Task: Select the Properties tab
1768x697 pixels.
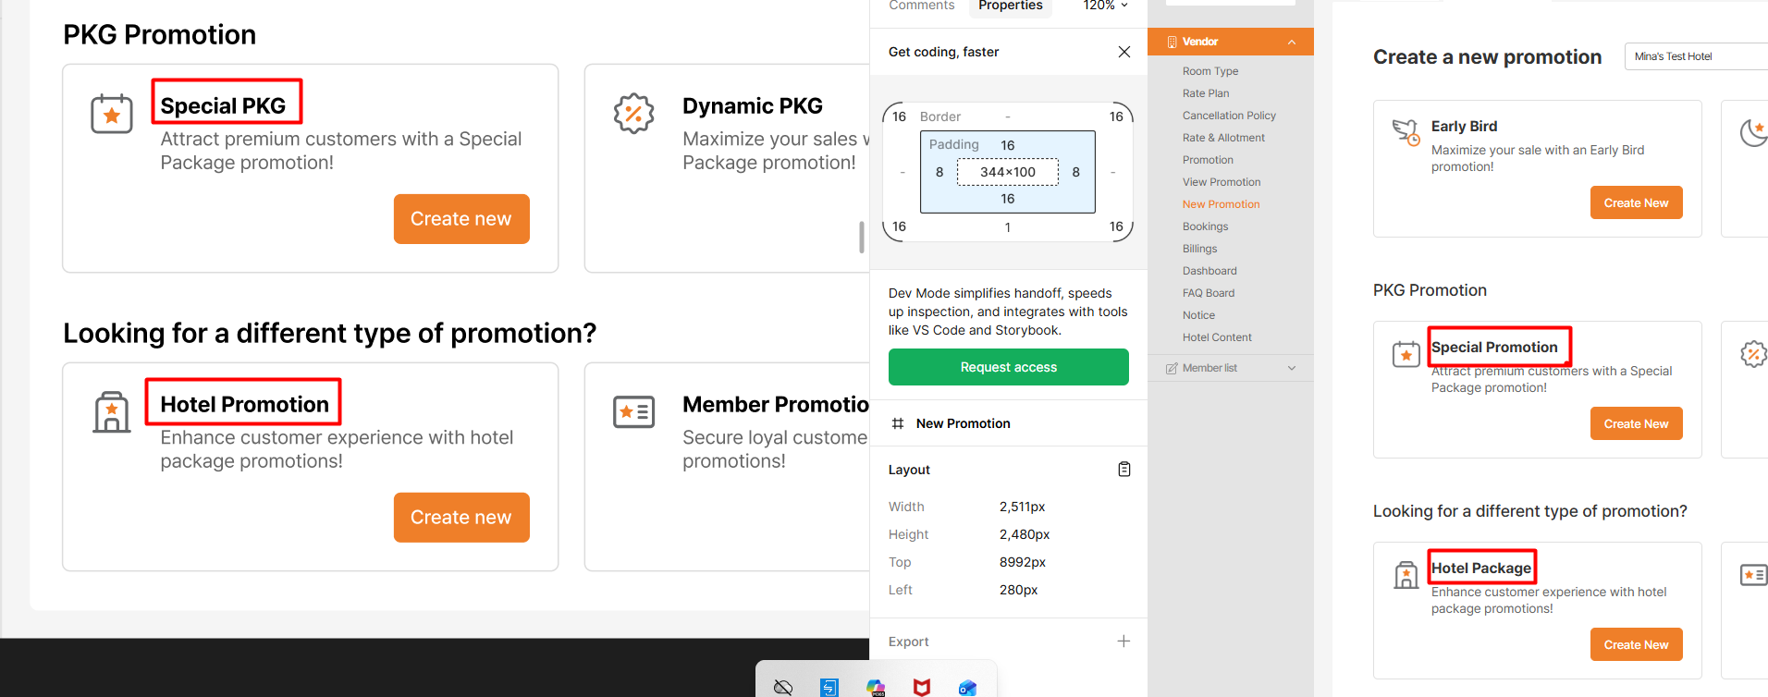Action: click(x=1010, y=6)
